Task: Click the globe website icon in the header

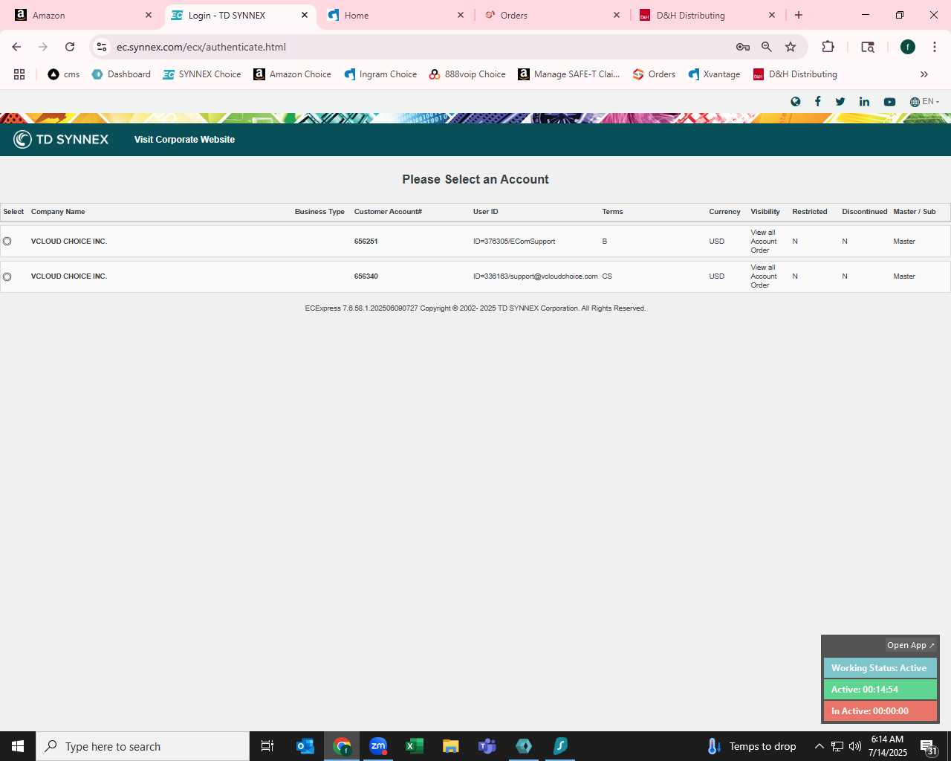Action: click(x=796, y=102)
